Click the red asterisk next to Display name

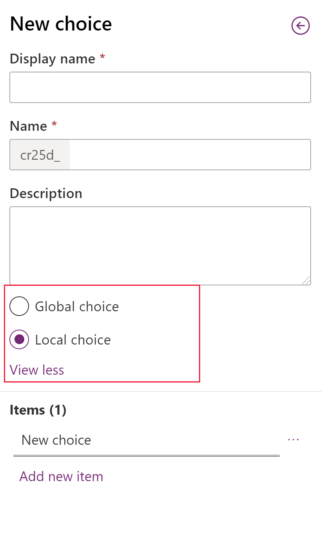click(x=102, y=58)
